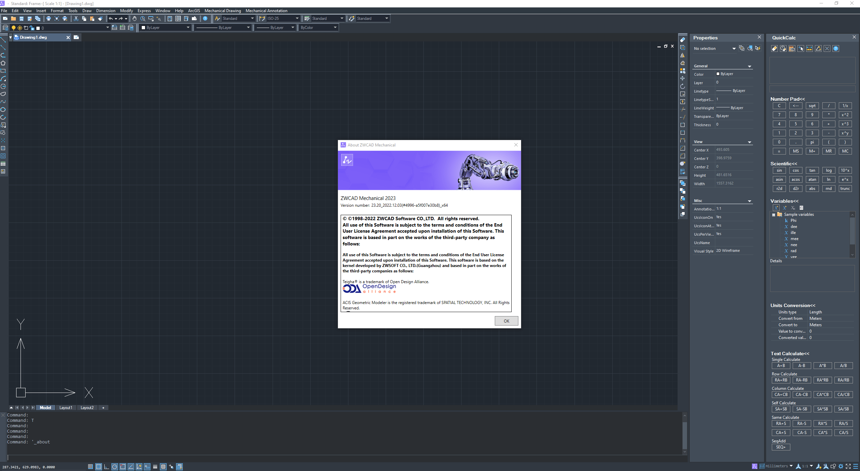Open the No selection dropdown in Properties
This screenshot has height=471, width=860.
714,48
